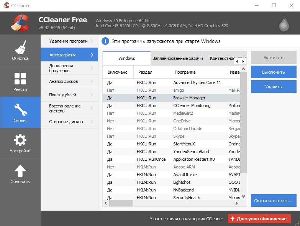Viewport: 300px width, 226px height.
Task: Click chevron next to Поиск дублей
Action: point(92,95)
